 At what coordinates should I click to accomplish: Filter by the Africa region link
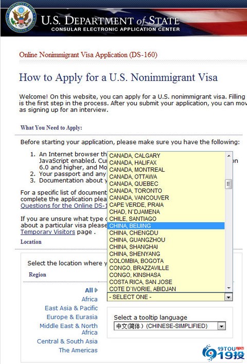pyautogui.click(x=90, y=299)
